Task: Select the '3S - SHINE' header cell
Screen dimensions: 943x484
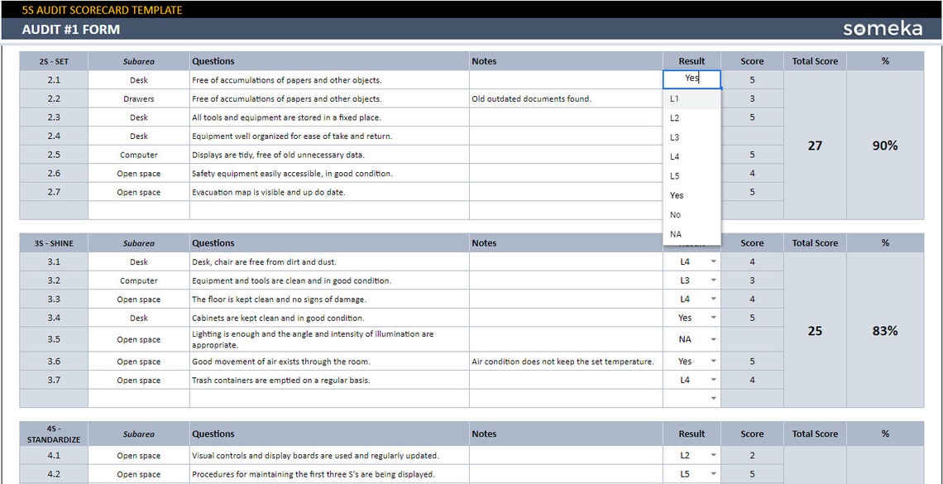Action: pyautogui.click(x=54, y=243)
